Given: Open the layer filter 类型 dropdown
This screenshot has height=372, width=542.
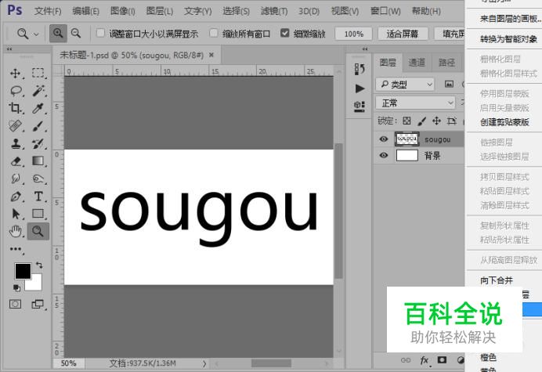Looking at the screenshot, I should tap(405, 84).
